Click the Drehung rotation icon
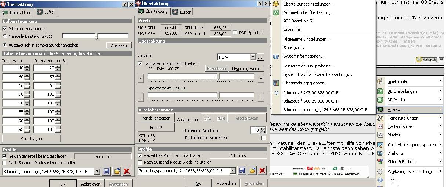Screen dimensions: 446x187 380,153
